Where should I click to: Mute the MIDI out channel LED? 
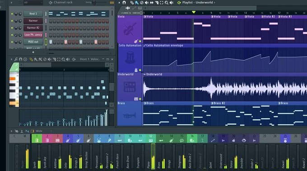[x=12, y=42]
